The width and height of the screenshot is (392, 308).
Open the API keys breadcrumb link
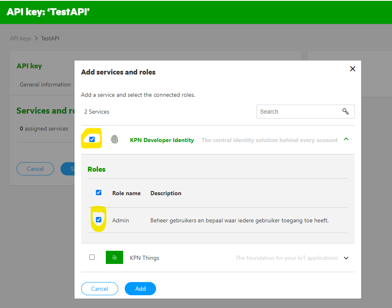[21, 38]
